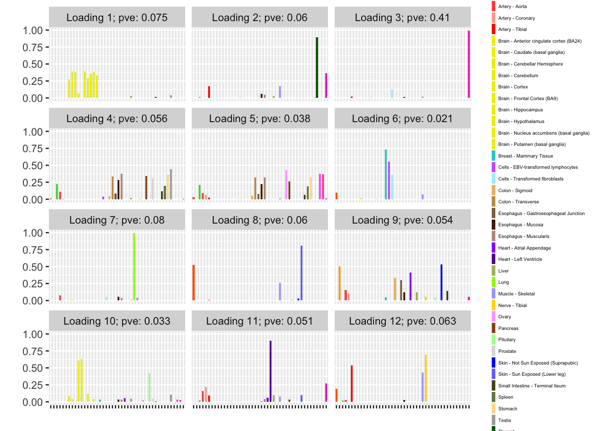Select the Muscle - Skeletal legend swatch
This screenshot has height=431, width=603.
494,294
